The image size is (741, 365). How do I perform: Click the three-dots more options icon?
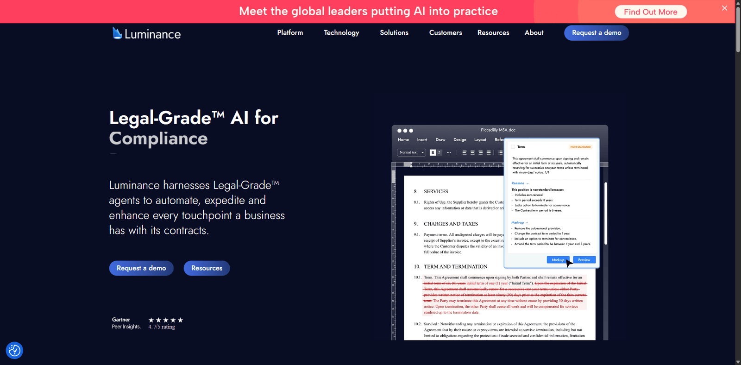[449, 152]
